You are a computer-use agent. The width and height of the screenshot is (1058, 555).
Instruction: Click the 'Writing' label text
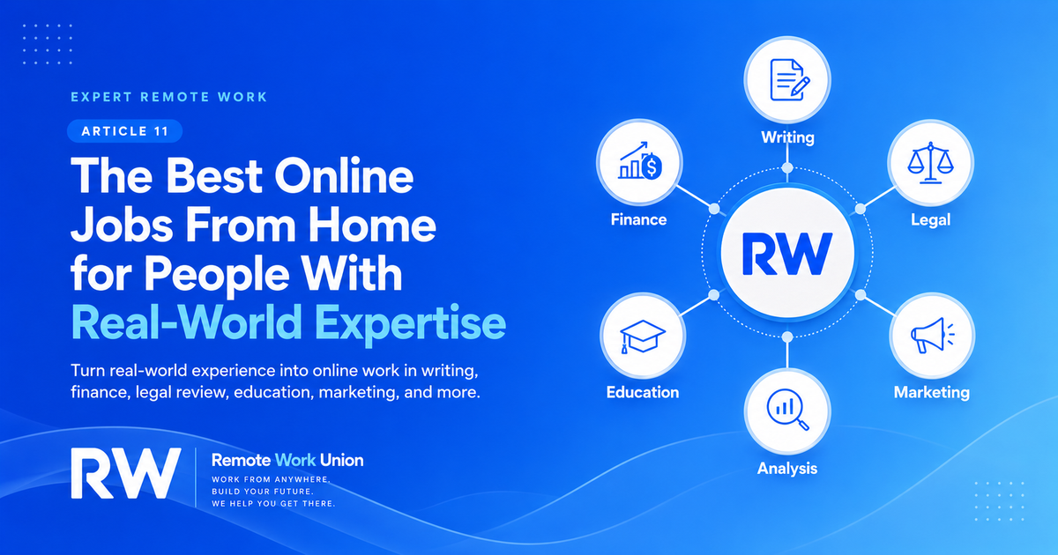coord(787,137)
